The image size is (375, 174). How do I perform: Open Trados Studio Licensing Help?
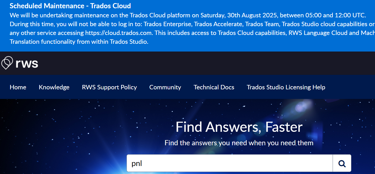coord(286,87)
